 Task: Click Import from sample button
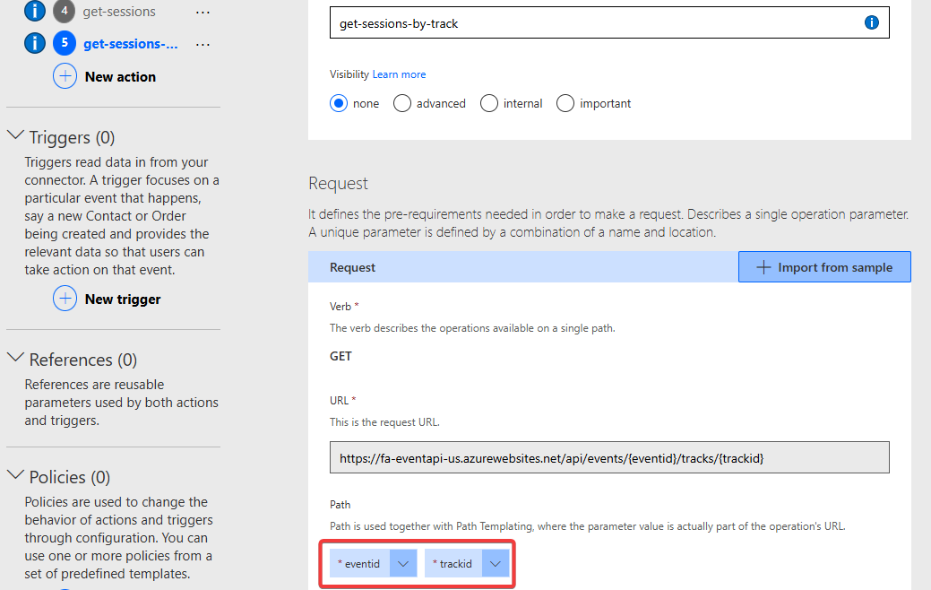click(x=824, y=267)
